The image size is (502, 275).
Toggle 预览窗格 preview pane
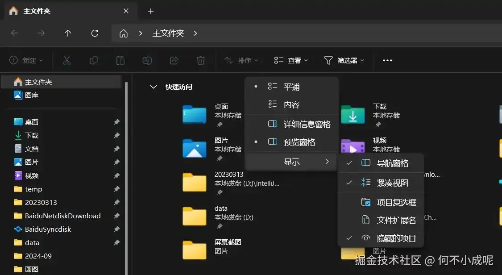click(292, 142)
